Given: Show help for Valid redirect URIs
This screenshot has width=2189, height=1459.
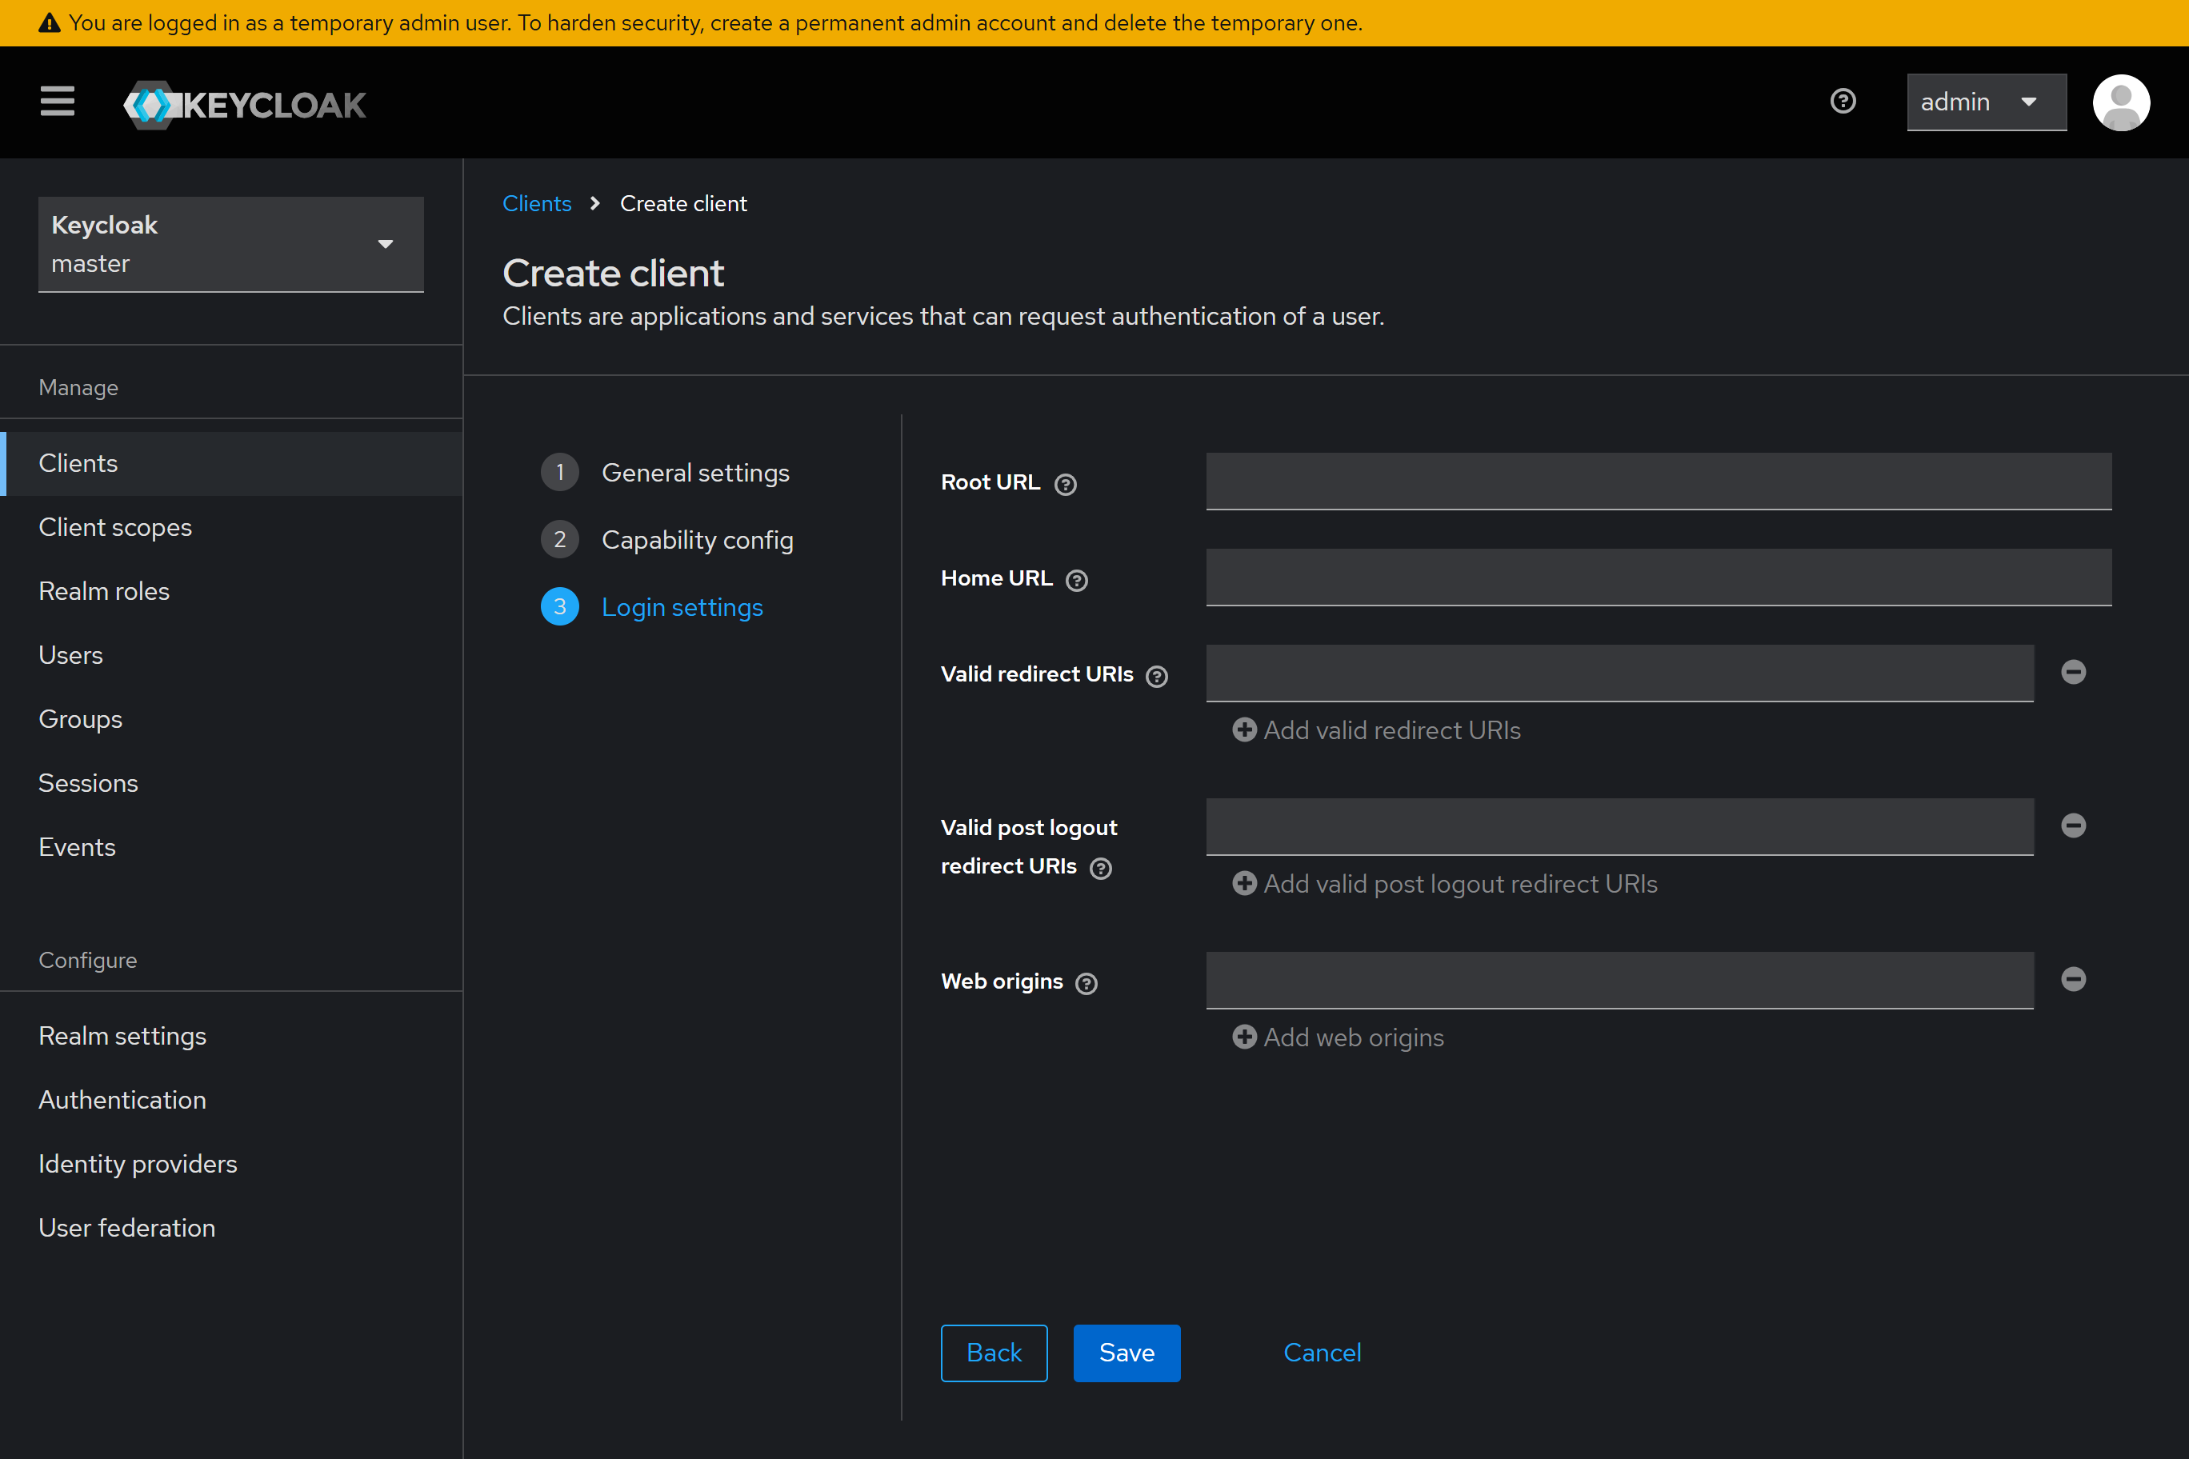Looking at the screenshot, I should [1156, 676].
